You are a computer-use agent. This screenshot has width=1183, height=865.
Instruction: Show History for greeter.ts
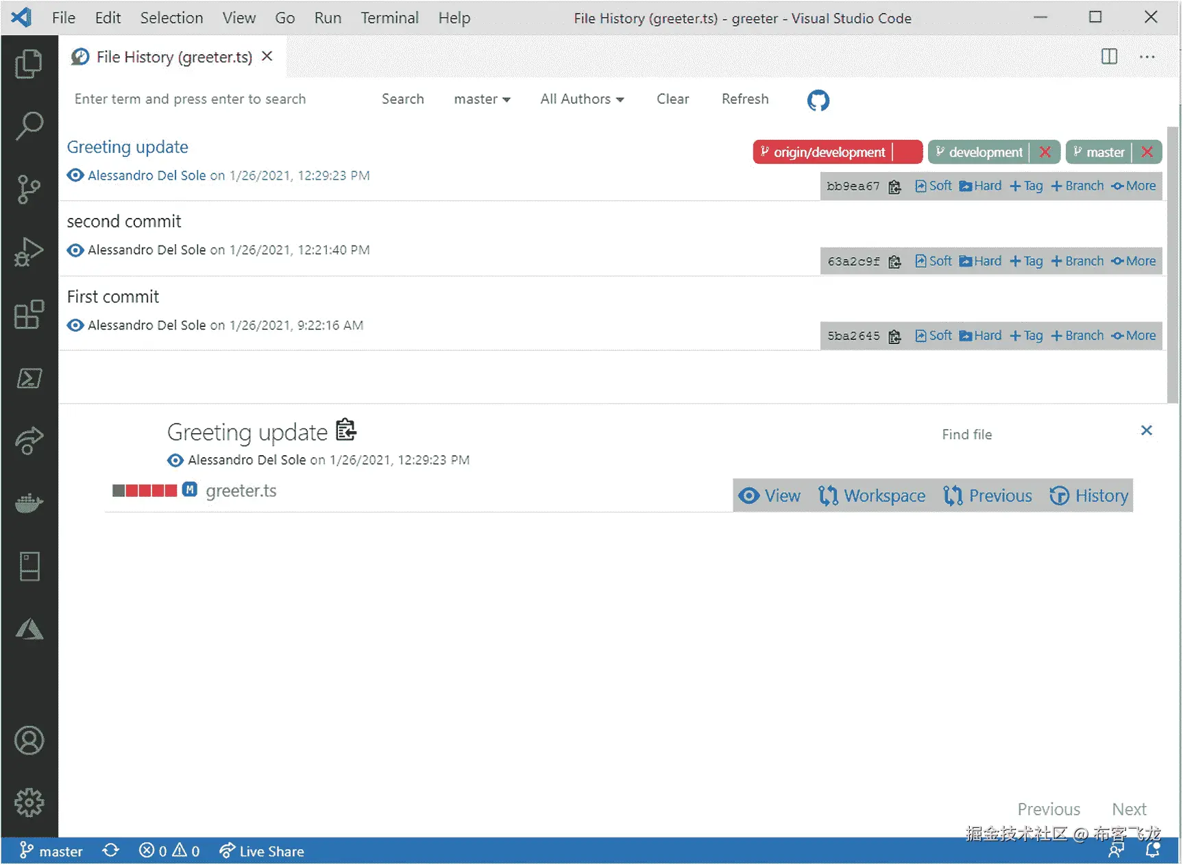[1089, 496]
